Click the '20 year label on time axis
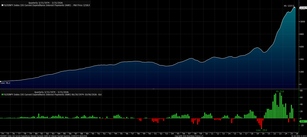The width and height of the screenshot is (307, 137). [263, 133]
